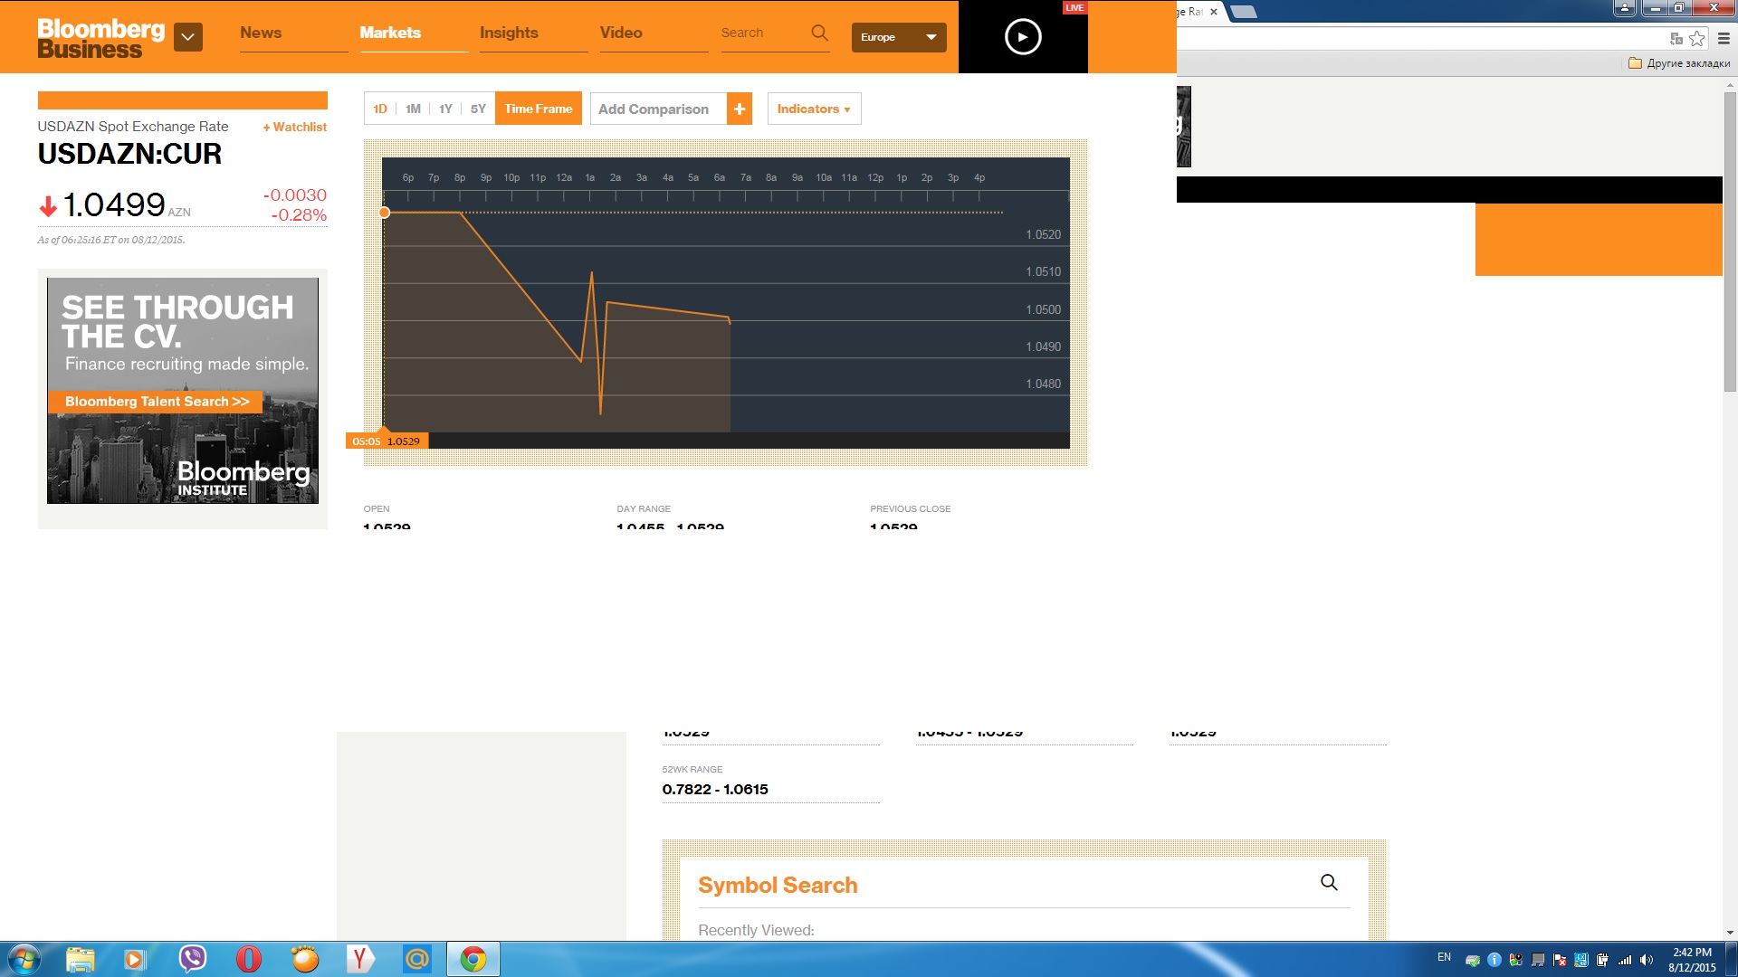Image resolution: width=1738 pixels, height=977 pixels.
Task: Bookmark page with the star icon
Action: point(1697,38)
